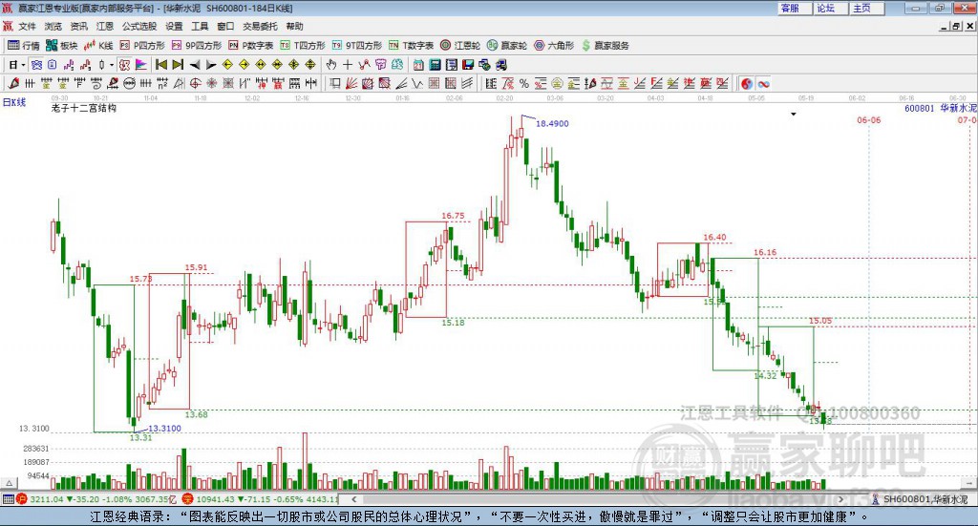Open the 9P四方形 tool

[x=197, y=46]
